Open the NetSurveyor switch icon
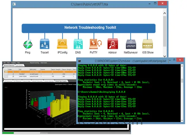Viewport: 187px width, 135px height. (x=131, y=44)
